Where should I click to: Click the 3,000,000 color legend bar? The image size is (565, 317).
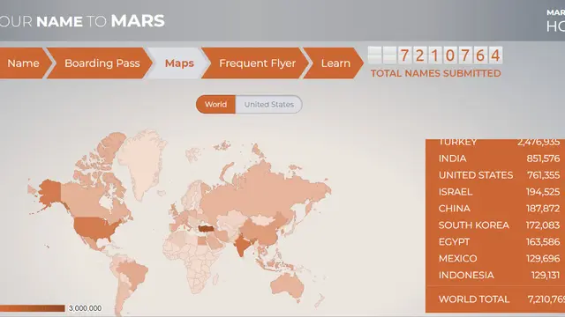(33, 308)
